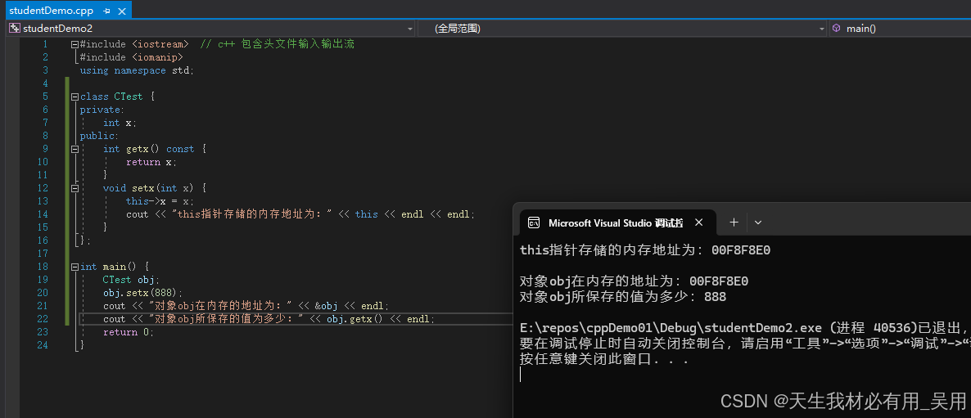Click the 'return 0;' statement
The image size is (971, 418).
tap(129, 332)
